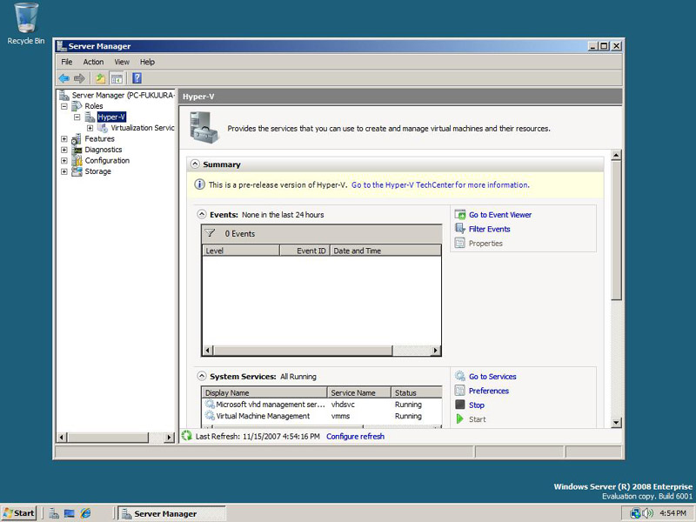This screenshot has height=522, width=696.
Task: Sort services by the Status column
Action: (417, 393)
